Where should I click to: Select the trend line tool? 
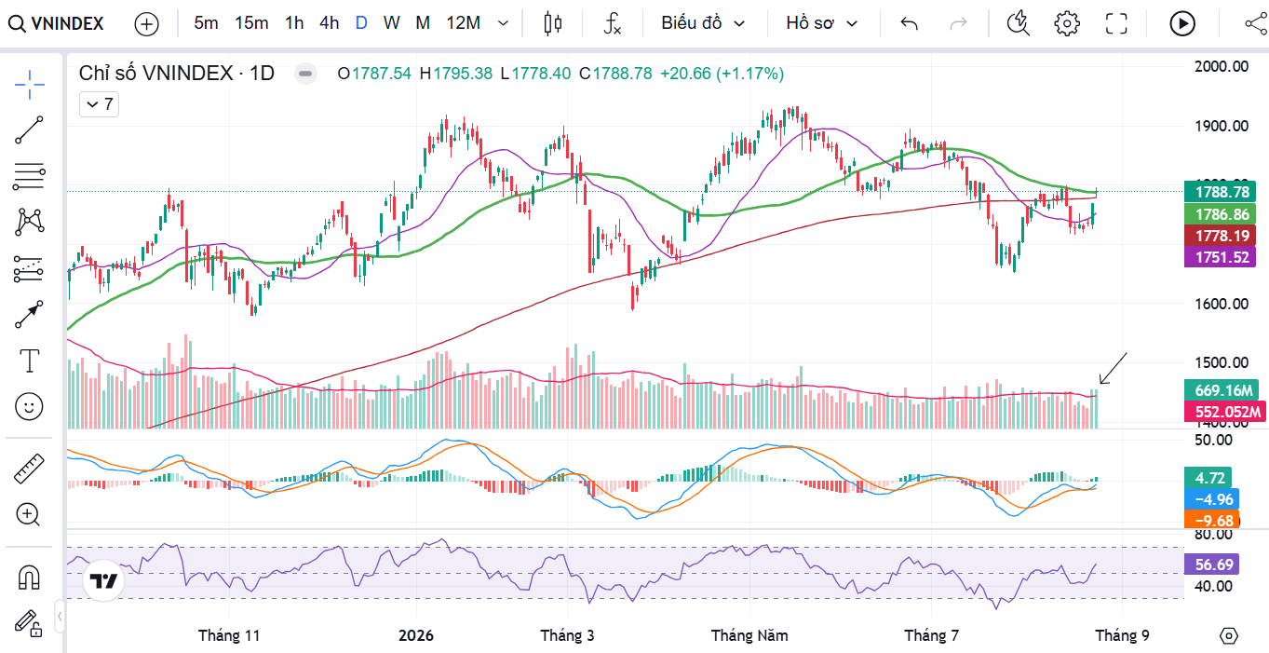pyautogui.click(x=30, y=130)
